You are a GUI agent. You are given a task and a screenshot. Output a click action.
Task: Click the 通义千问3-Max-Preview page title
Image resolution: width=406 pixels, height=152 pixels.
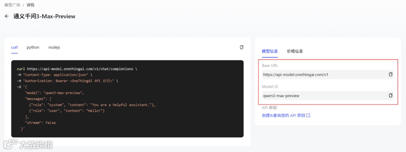[44, 16]
